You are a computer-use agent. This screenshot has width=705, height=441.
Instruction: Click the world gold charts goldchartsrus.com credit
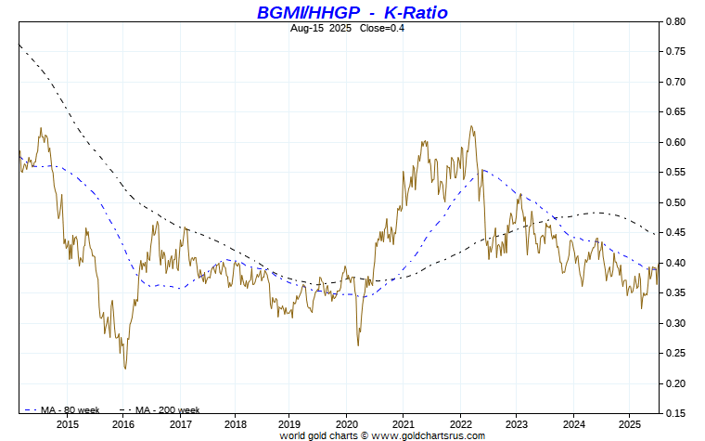click(x=382, y=435)
